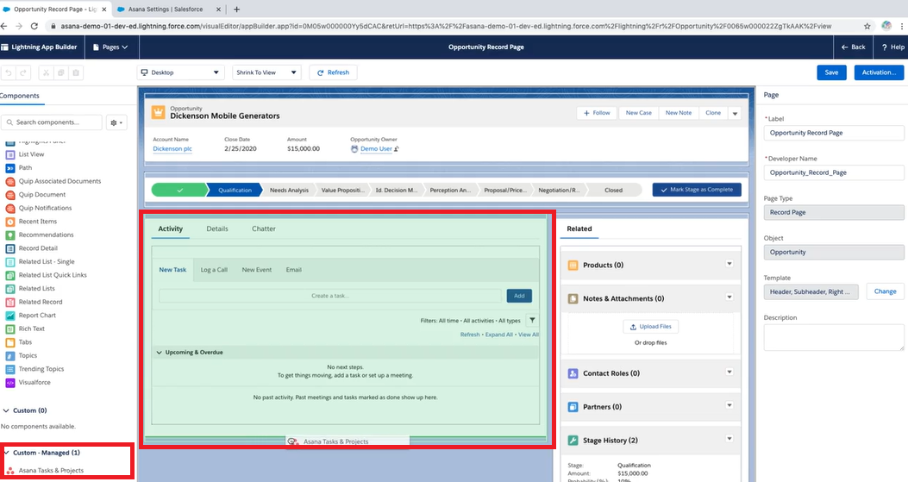
Task: Click the redo arrow in toolbar
Action: coord(23,72)
